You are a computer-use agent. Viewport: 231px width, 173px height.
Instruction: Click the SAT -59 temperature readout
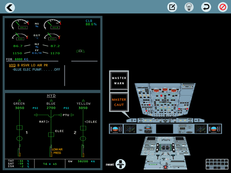click(19, 164)
